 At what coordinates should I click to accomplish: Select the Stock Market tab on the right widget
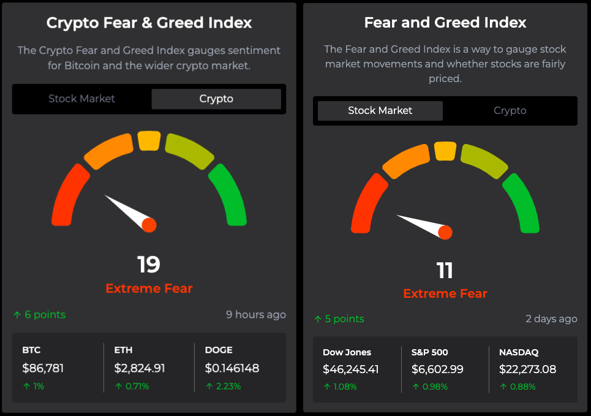(378, 111)
